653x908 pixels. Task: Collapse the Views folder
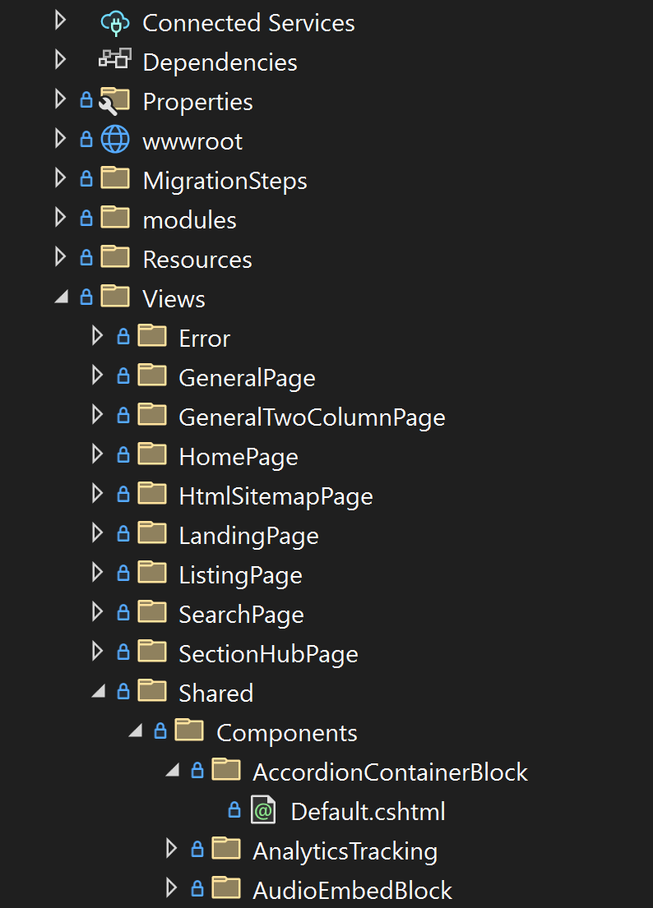click(x=61, y=298)
